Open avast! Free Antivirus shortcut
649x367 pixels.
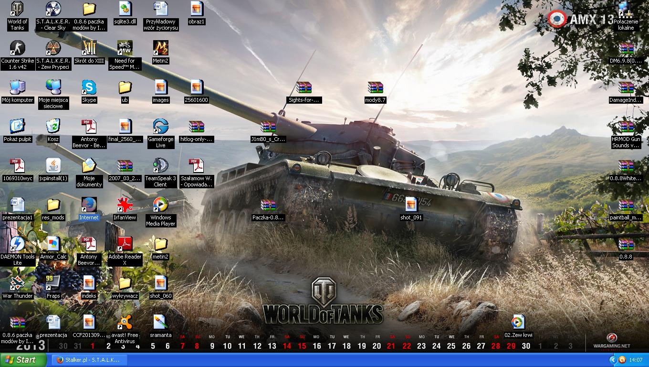click(x=125, y=323)
